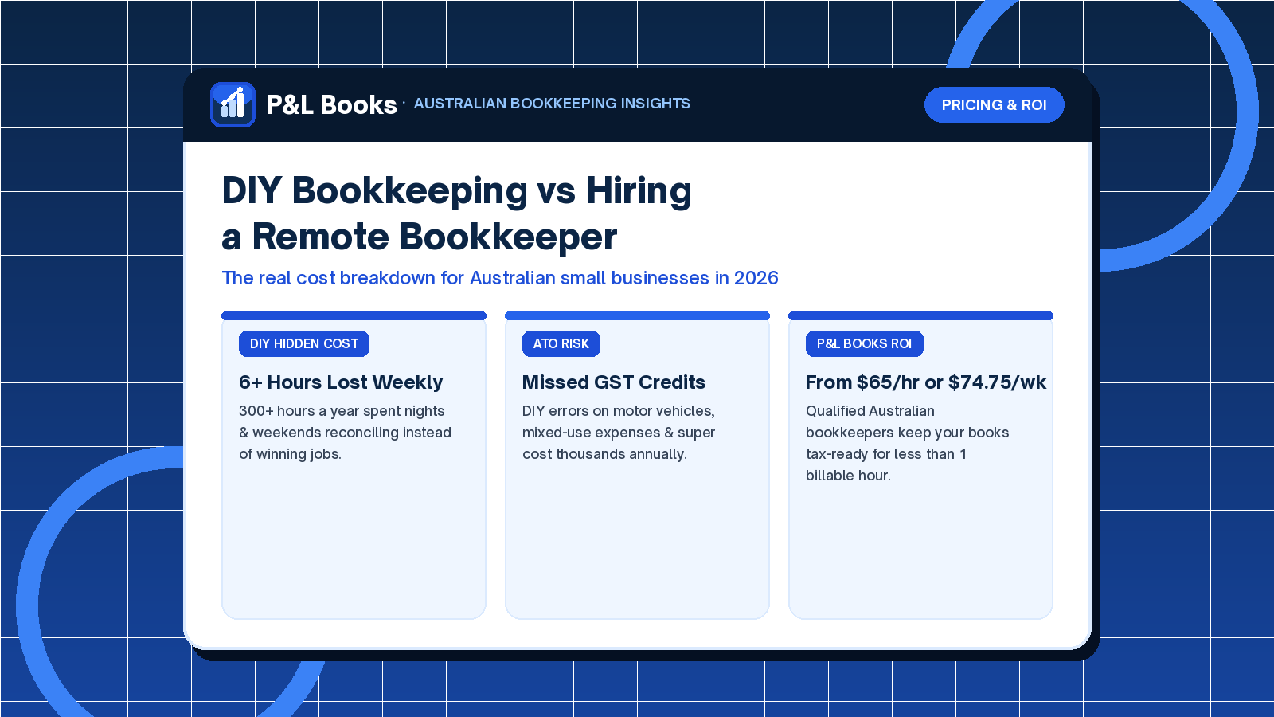Open the PRICING & ROI button

coord(994,105)
